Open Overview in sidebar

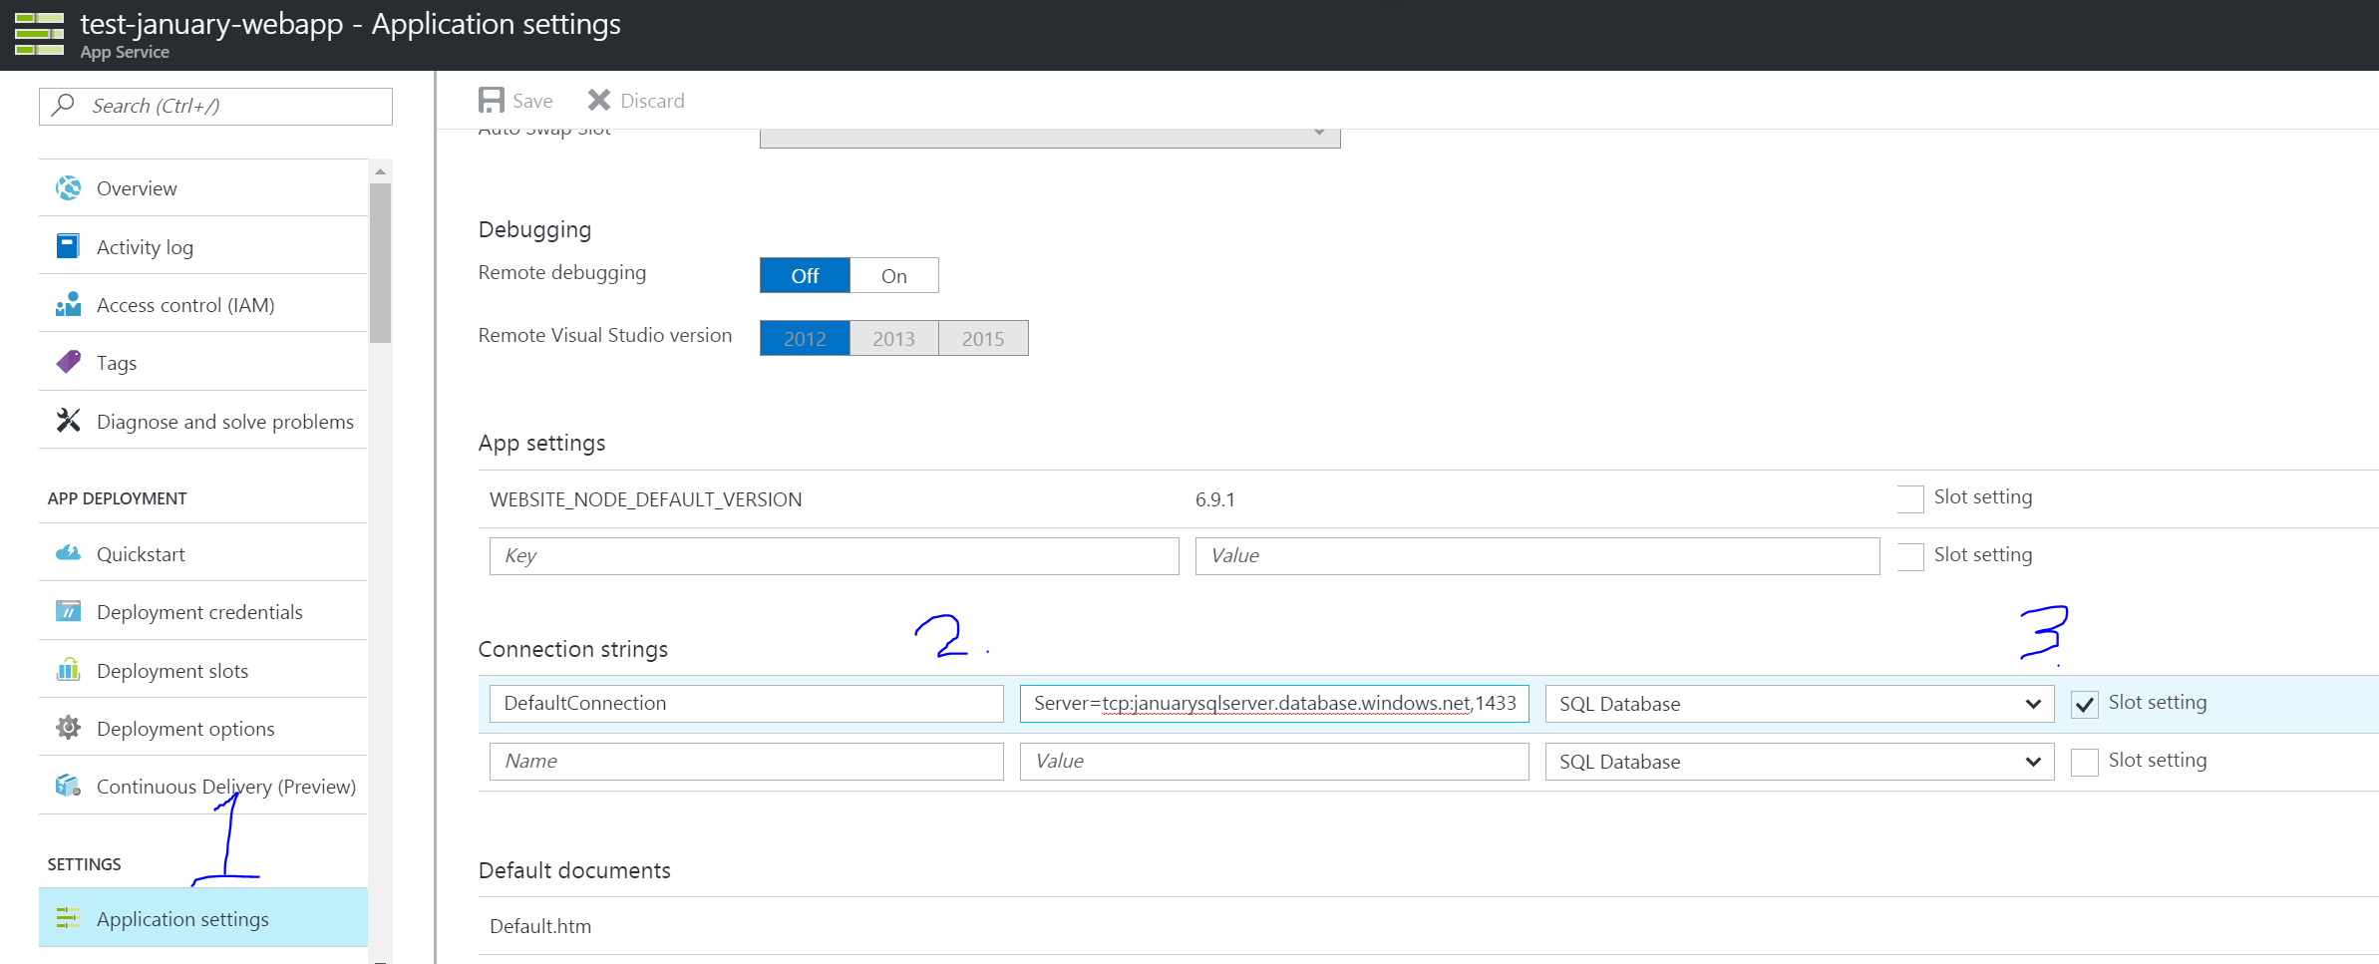click(203, 188)
